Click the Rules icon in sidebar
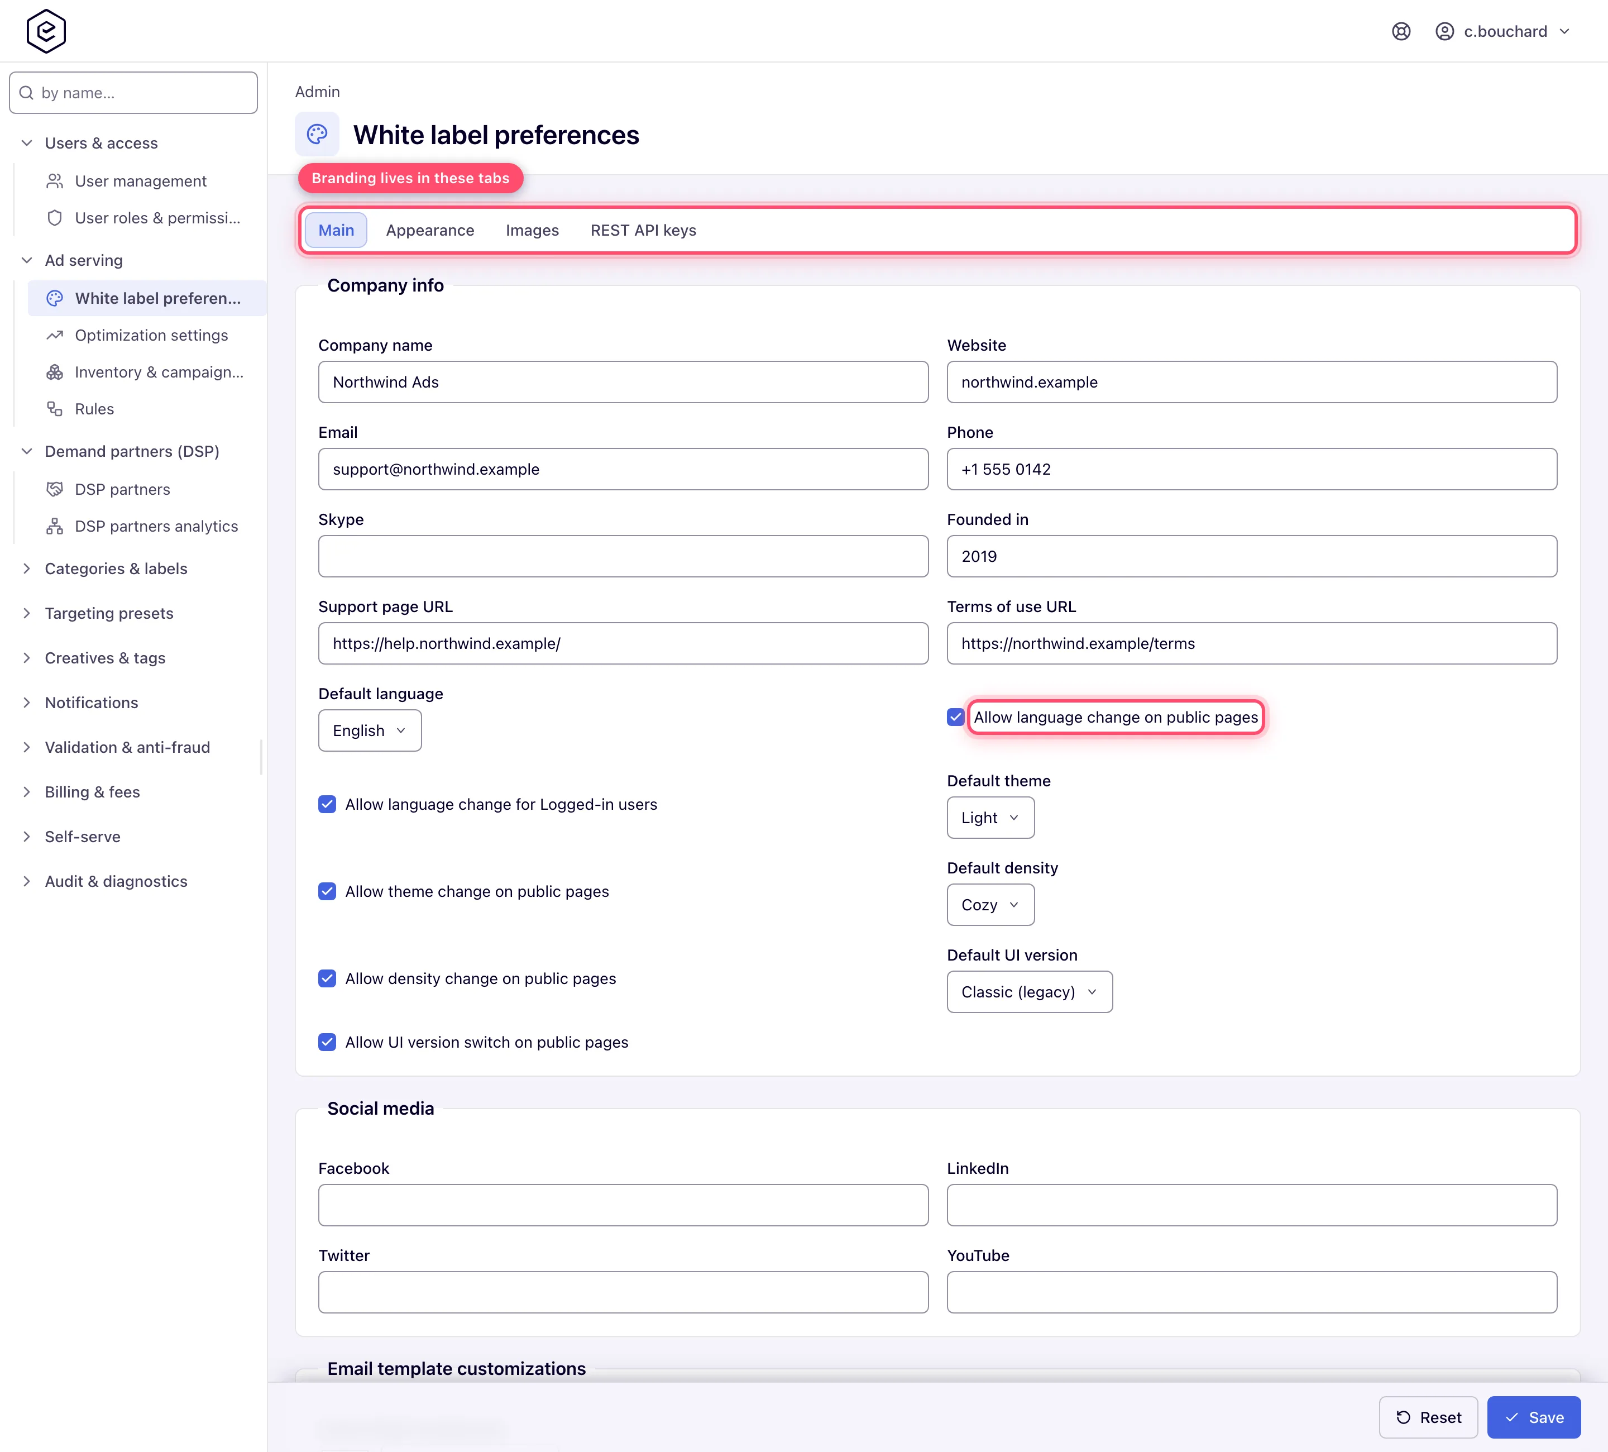Viewport: 1608px width, 1452px height. 54,408
